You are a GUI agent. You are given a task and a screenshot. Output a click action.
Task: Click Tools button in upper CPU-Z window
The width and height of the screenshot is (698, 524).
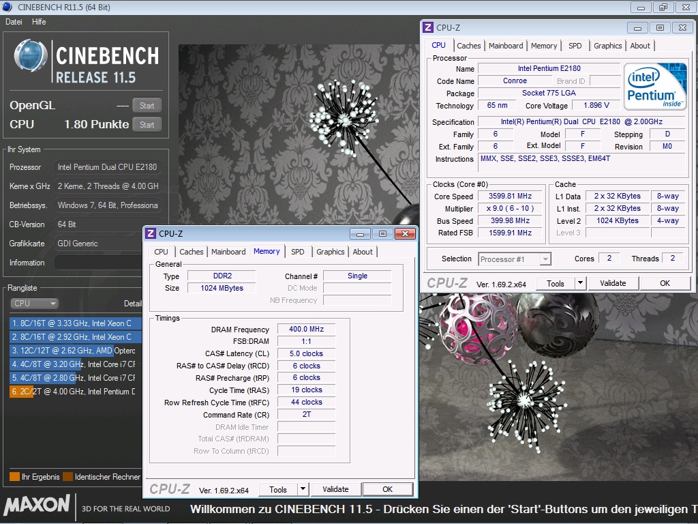click(556, 283)
